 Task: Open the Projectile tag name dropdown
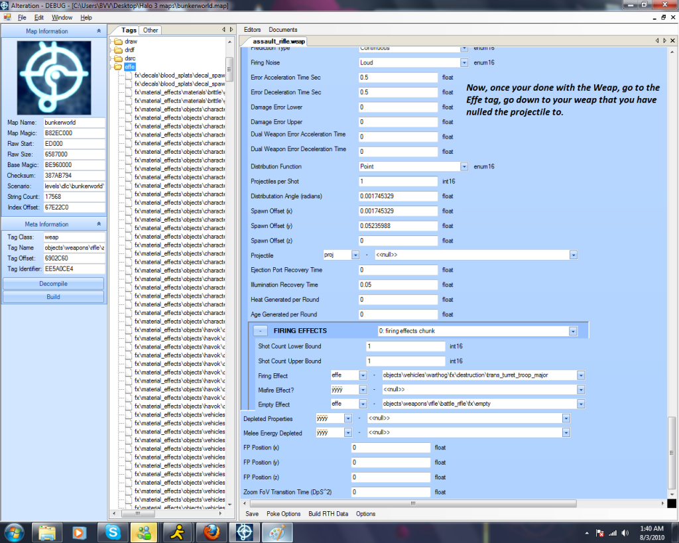coord(574,255)
